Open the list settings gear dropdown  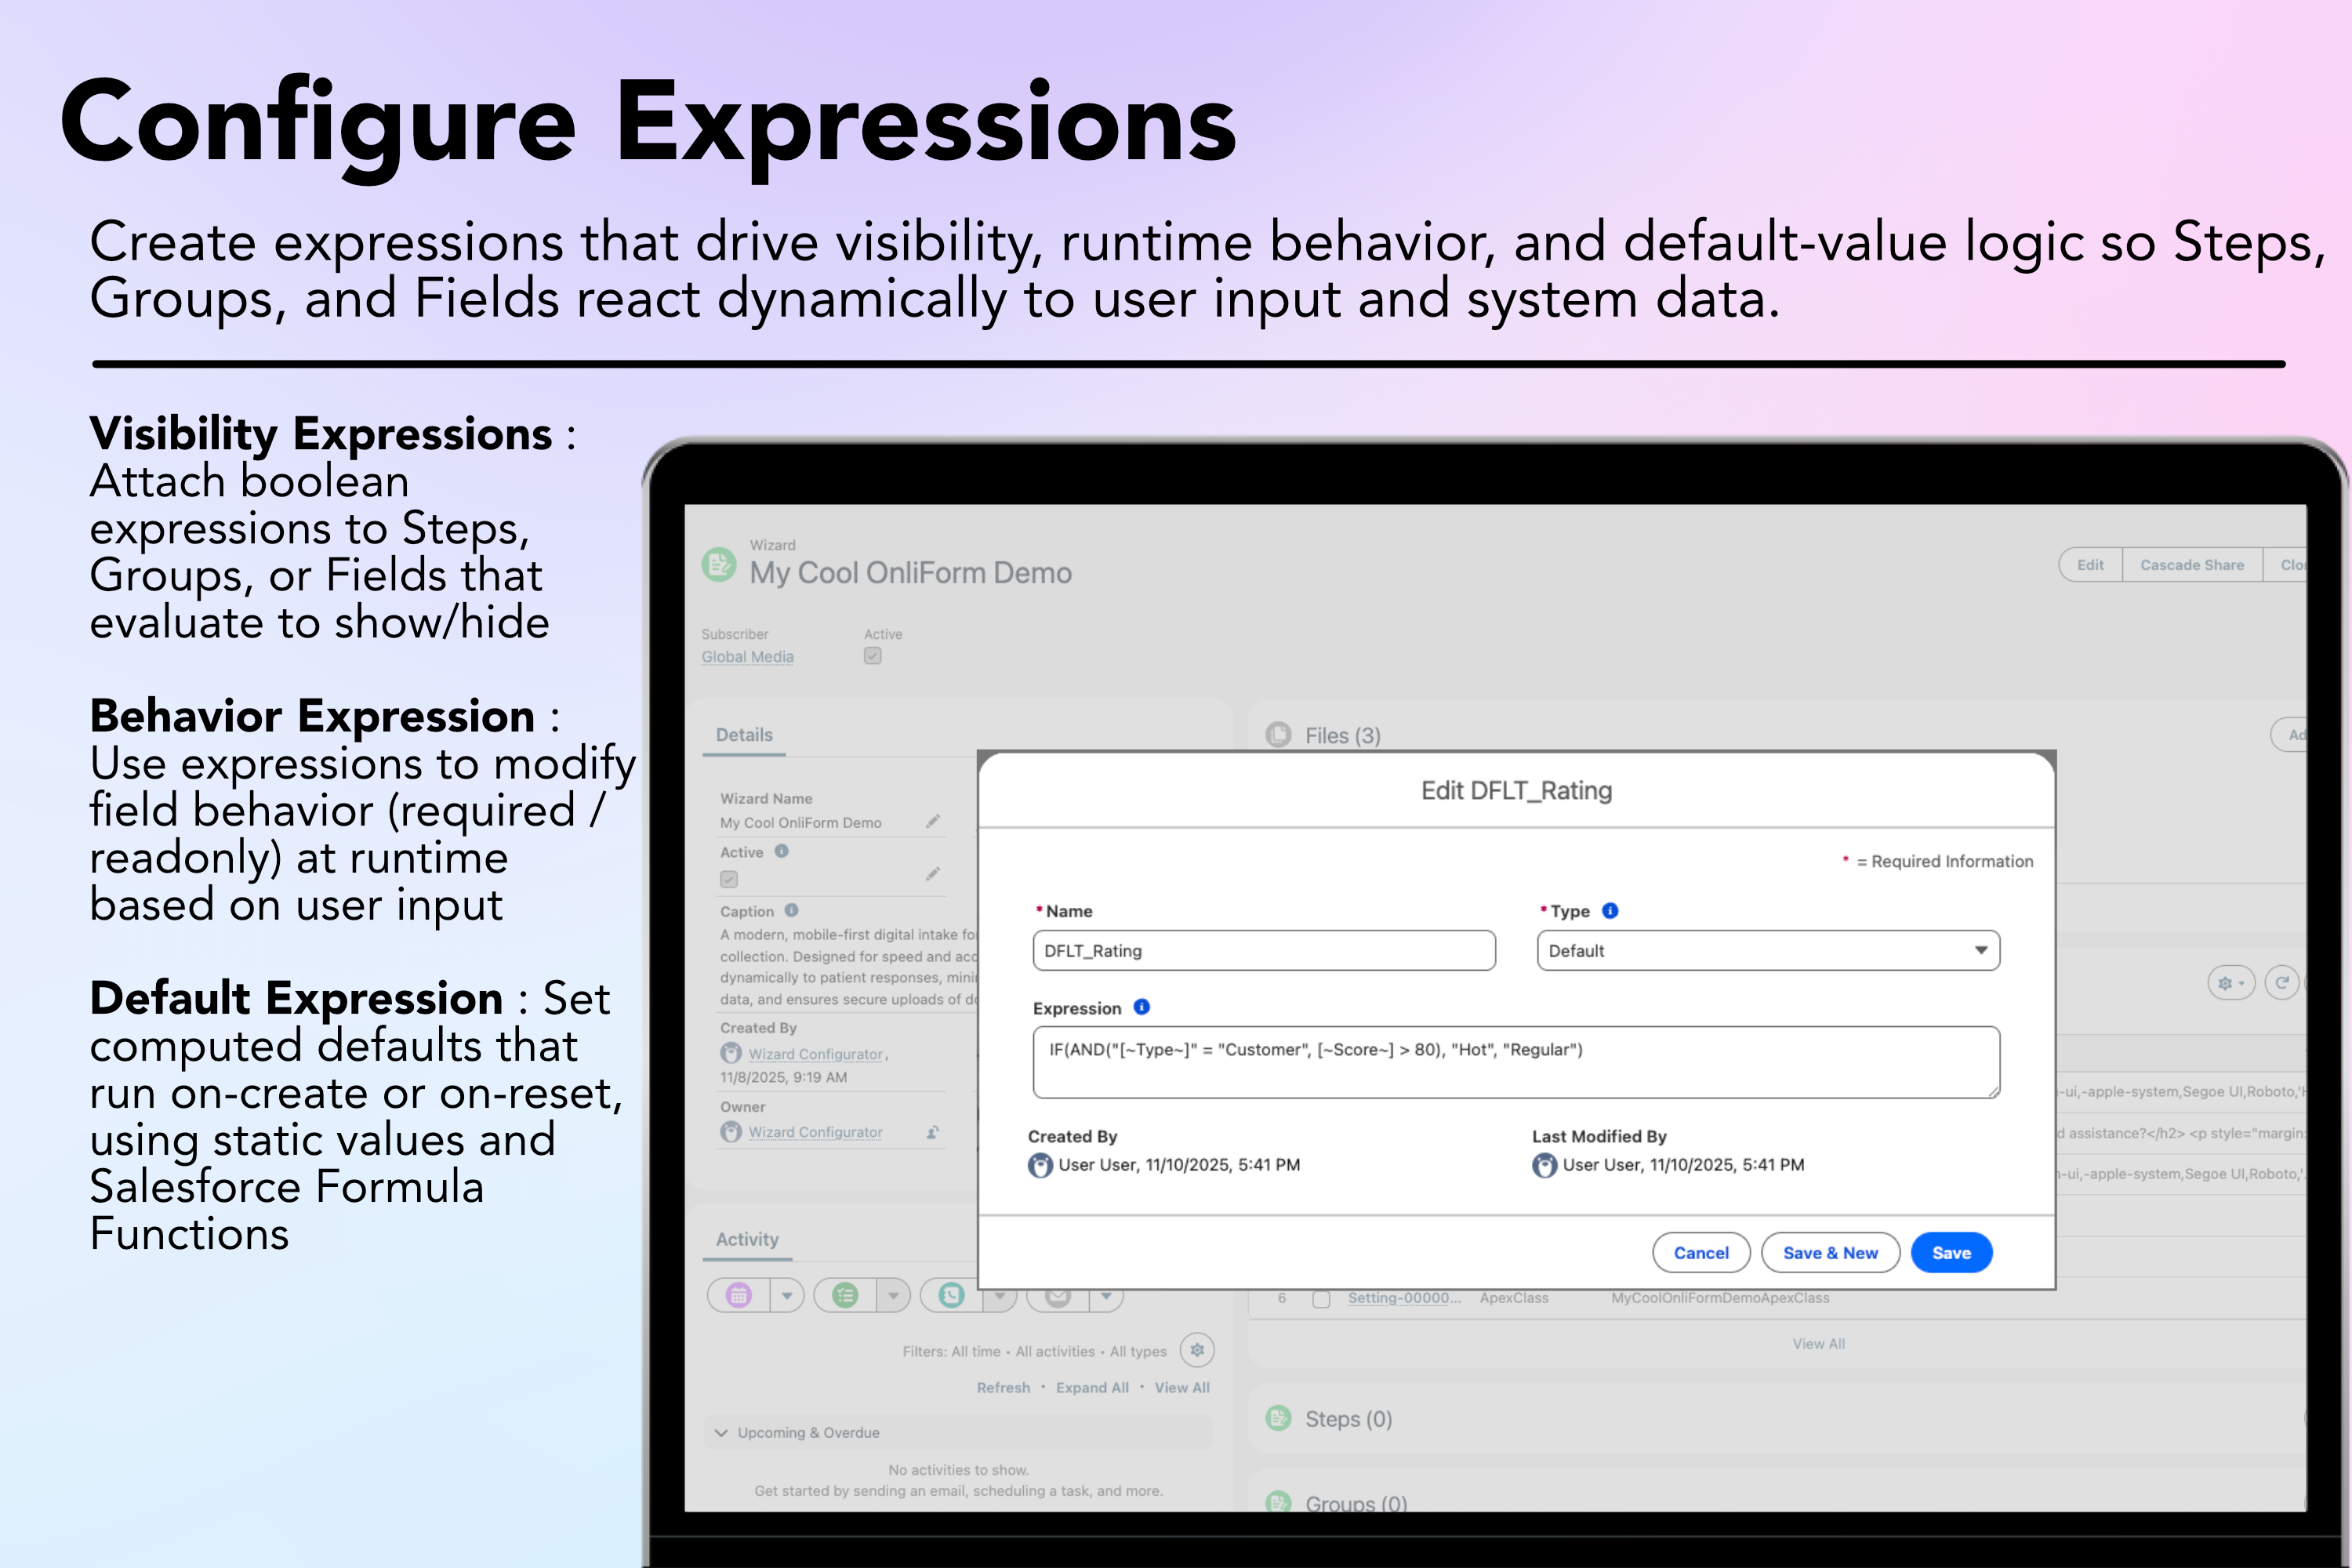point(2231,983)
